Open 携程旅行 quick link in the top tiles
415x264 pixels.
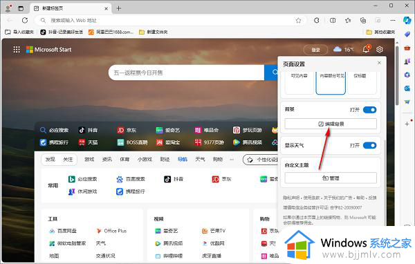[54, 142]
